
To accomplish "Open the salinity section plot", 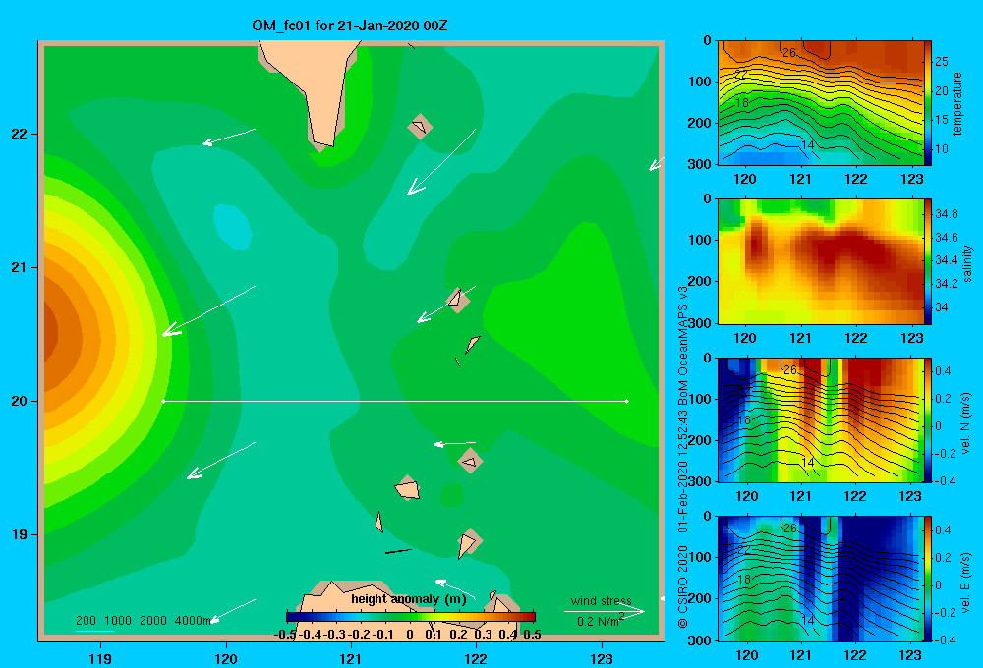I will (820, 262).
